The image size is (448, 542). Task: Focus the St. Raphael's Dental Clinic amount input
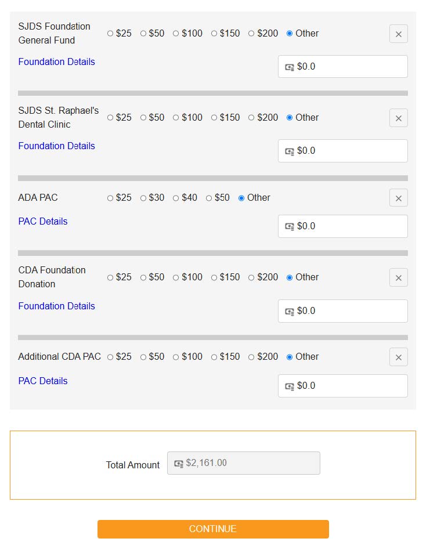342,151
